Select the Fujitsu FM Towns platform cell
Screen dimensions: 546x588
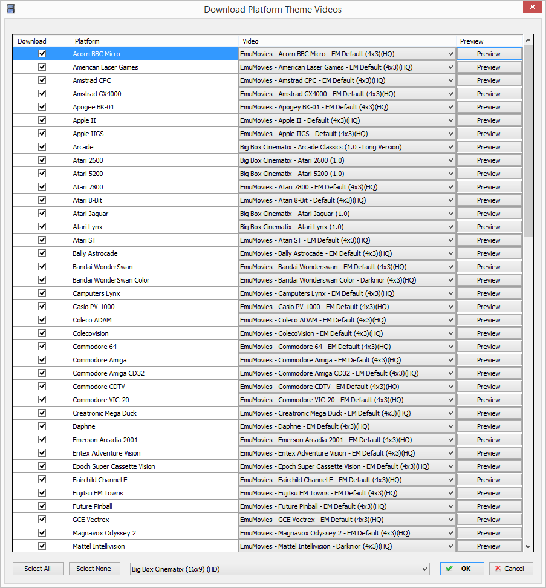point(155,493)
